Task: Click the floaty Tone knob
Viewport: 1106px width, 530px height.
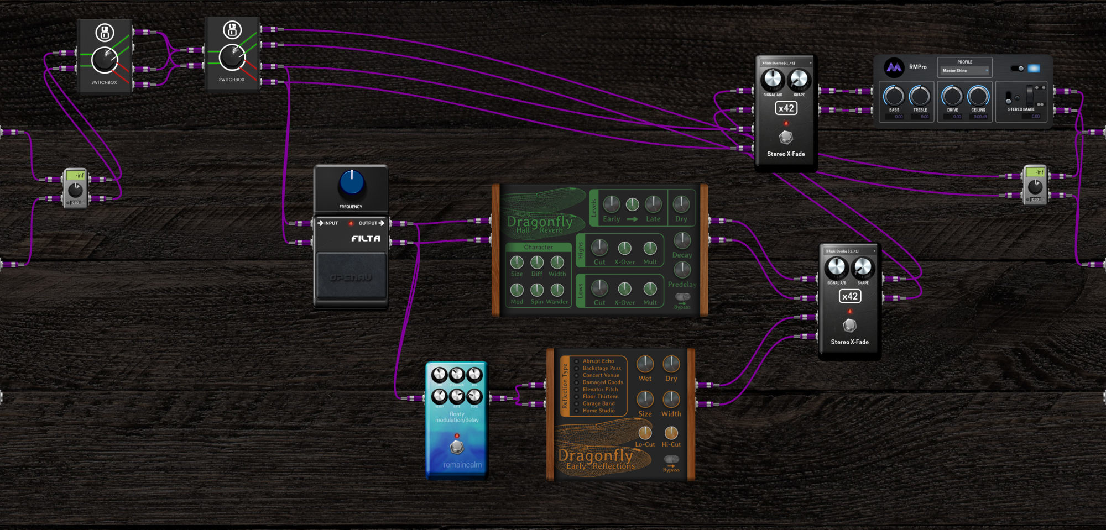Action: click(x=474, y=396)
